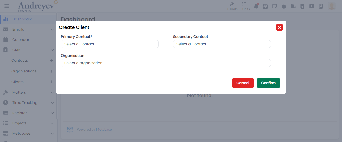Open the envelope mail icon in the top bar
Image resolution: width=342 pixels, height=142 pixels.
[265, 6]
